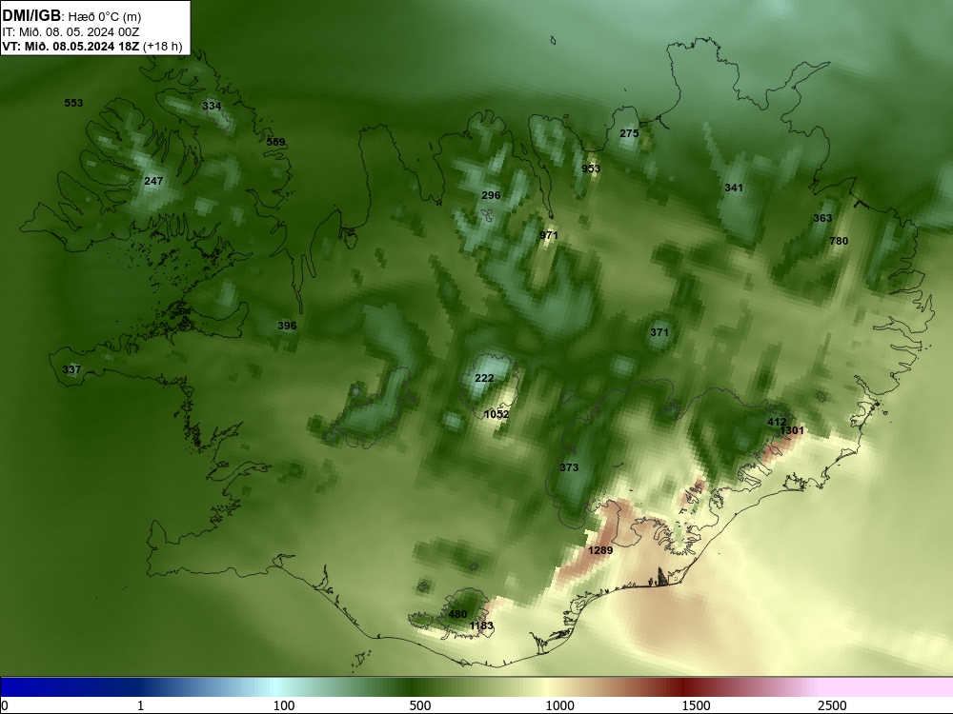Click the 247 freezing level label
This screenshot has height=714, width=953.
[153, 181]
